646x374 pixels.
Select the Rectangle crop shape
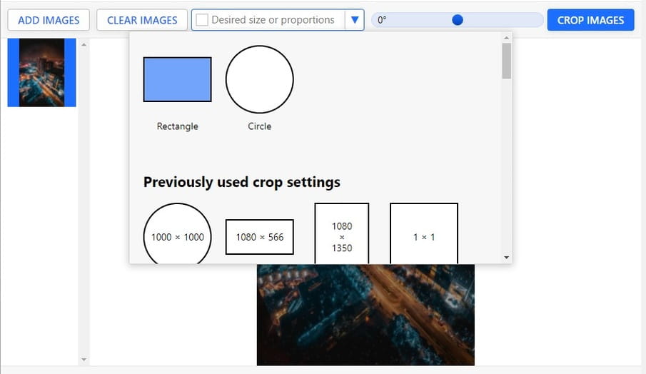pyautogui.click(x=177, y=79)
